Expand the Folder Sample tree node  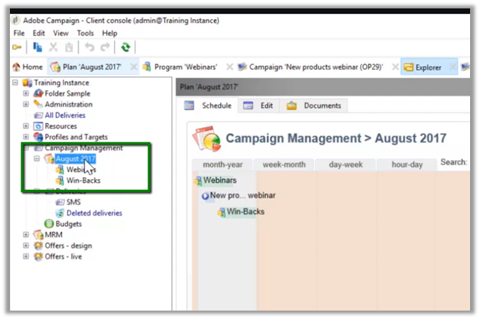pos(26,94)
